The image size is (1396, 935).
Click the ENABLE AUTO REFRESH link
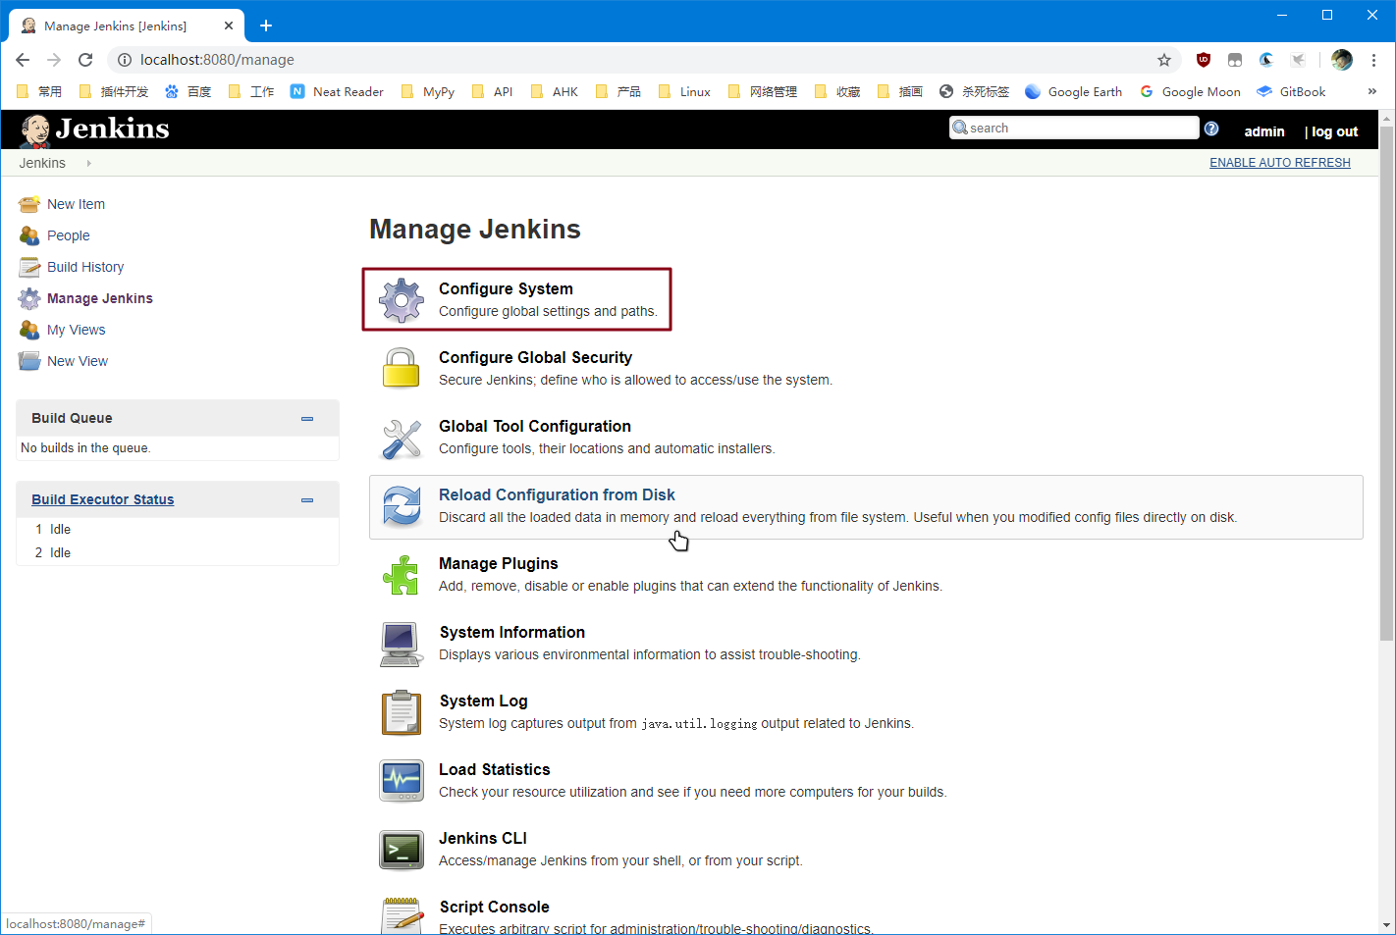(1280, 163)
